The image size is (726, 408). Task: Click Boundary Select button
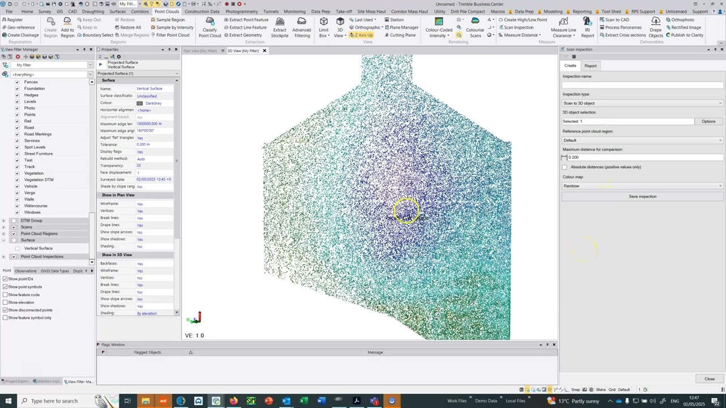(95, 35)
